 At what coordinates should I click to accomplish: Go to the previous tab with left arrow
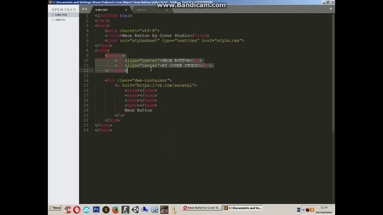tap(83, 9)
